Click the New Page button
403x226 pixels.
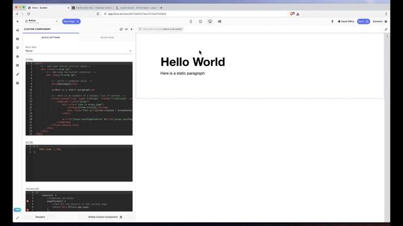click(x=71, y=21)
